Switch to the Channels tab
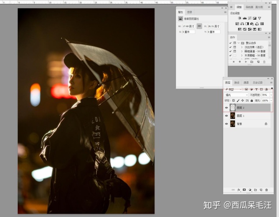Image resolution: width=279 pixels, height=217 pixels. [246, 83]
